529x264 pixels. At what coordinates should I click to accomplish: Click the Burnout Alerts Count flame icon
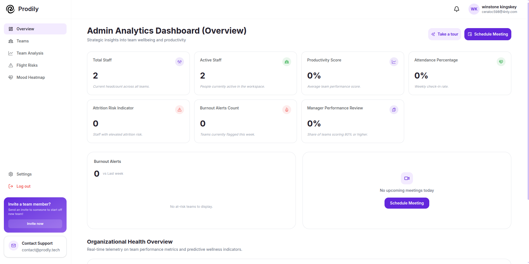point(287,110)
